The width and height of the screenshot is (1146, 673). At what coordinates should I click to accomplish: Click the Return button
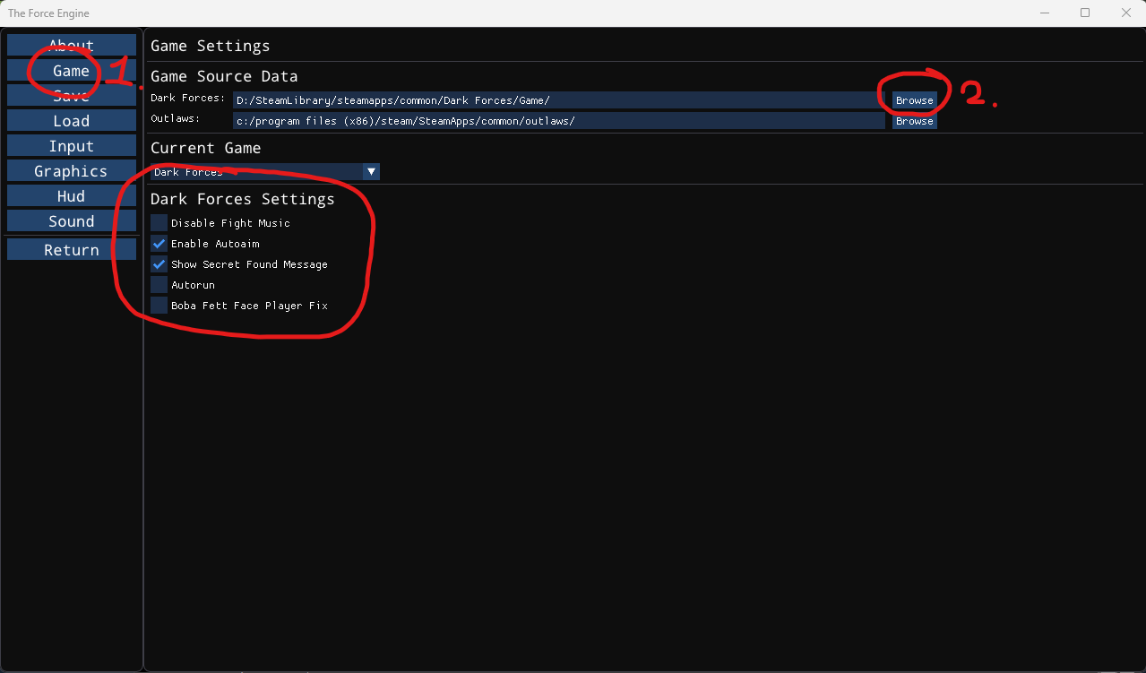point(72,249)
